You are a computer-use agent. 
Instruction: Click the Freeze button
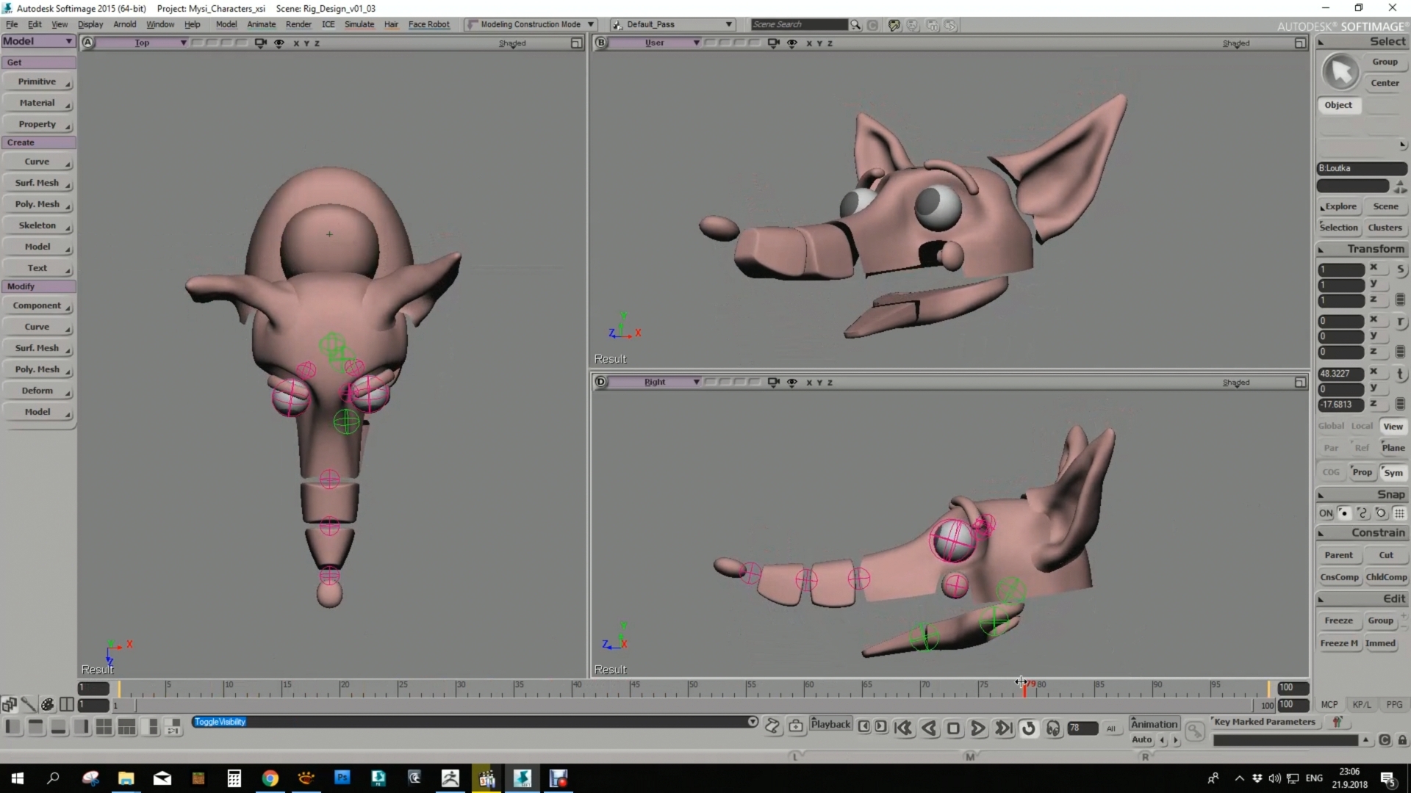(x=1338, y=621)
